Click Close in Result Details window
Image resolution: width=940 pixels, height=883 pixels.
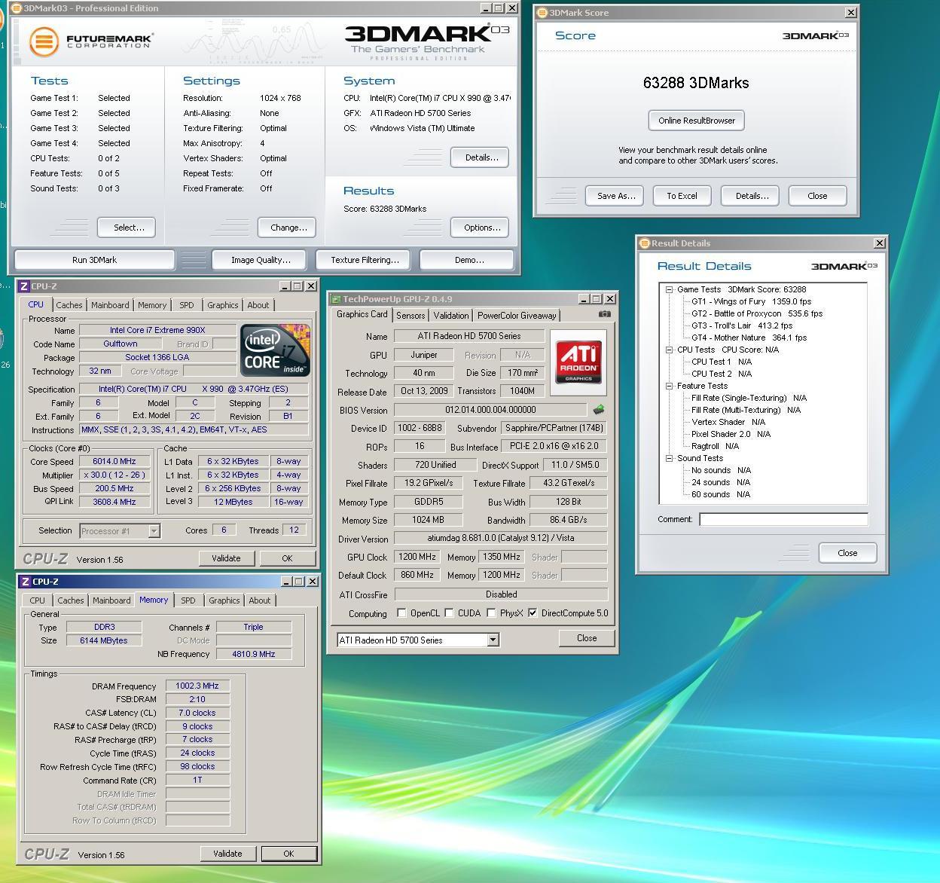coord(847,553)
